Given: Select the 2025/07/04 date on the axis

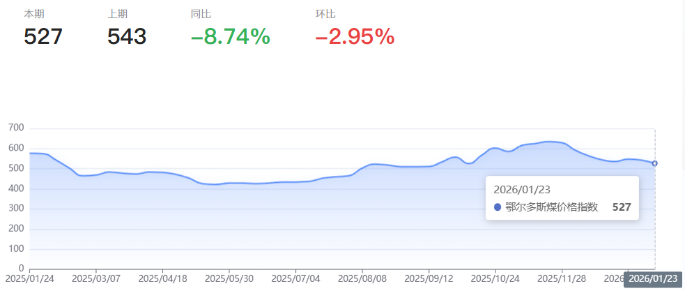Looking at the screenshot, I should 295,278.
